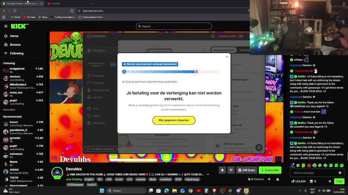Open the Geïmporteerd uit G... bookmarks folder
Screen dimensions: 348x195
(91, 17)
